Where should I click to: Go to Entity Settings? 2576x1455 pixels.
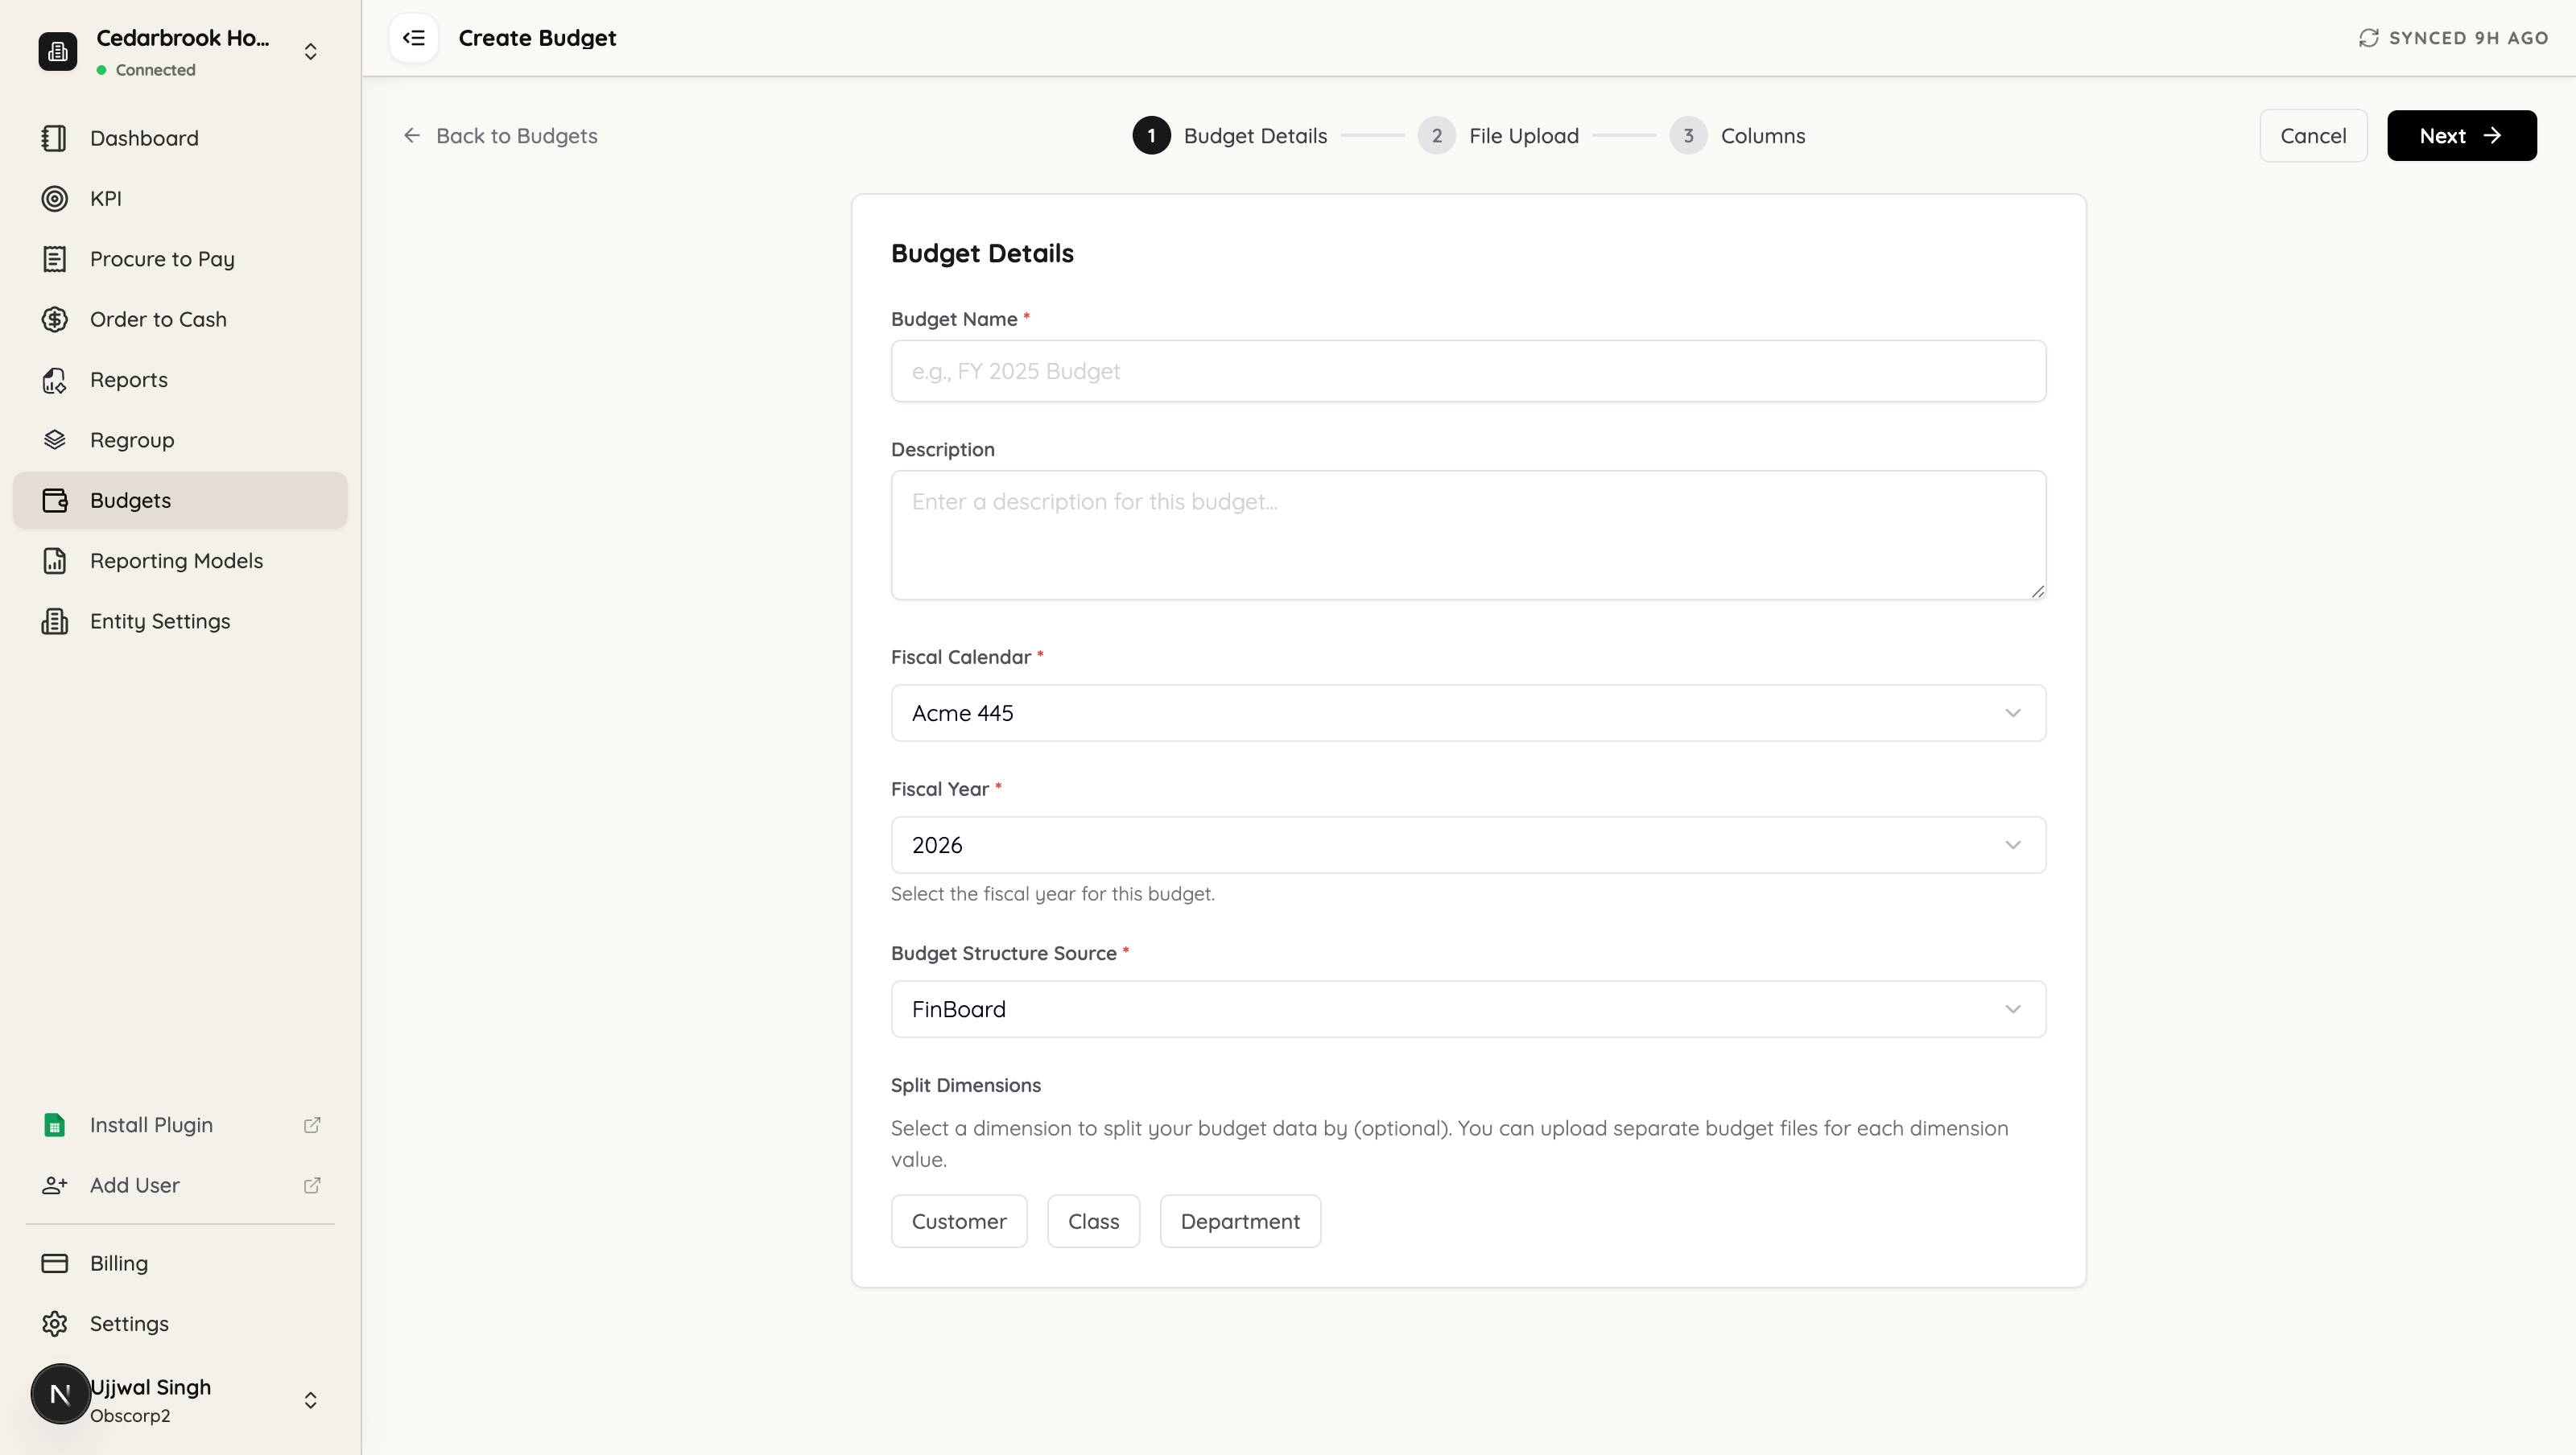click(x=180, y=621)
